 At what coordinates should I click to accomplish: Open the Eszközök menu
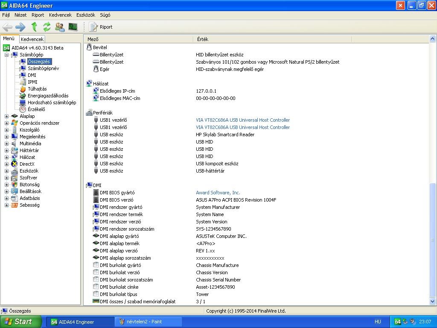(x=86, y=15)
